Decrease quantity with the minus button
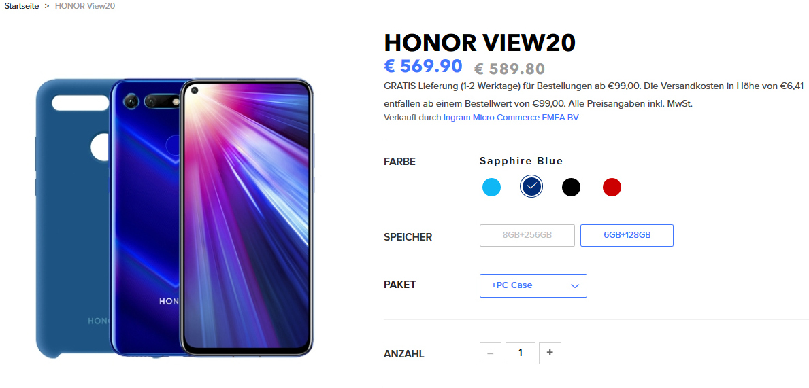This screenshot has height=388, width=809. [490, 353]
